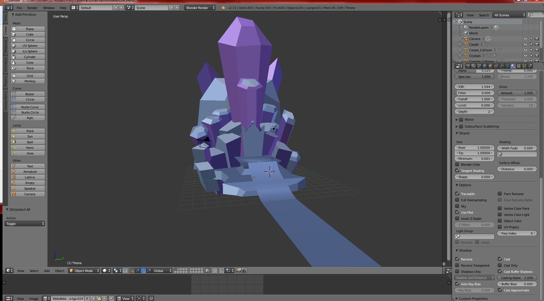Screen dimensions: 544x301
Task: Open the Object Data tab (triangle icon)
Action: [507, 66]
